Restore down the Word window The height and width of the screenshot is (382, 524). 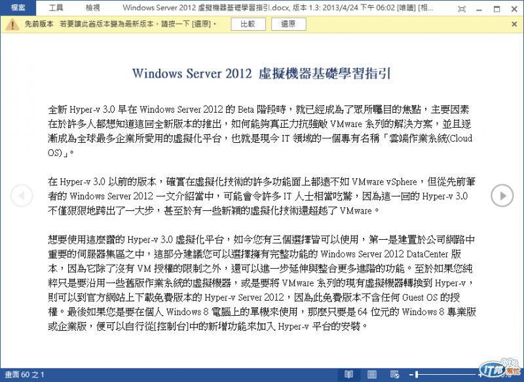[x=497, y=9]
